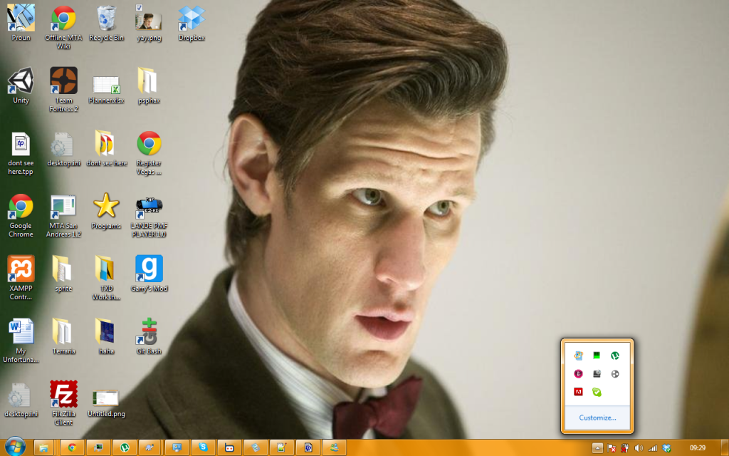The image size is (729, 456).
Task: Toggle the checkbox on yay.png icon
Action: click(140, 8)
